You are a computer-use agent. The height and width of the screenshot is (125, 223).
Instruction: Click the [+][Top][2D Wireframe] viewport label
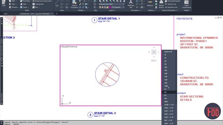click(69, 47)
